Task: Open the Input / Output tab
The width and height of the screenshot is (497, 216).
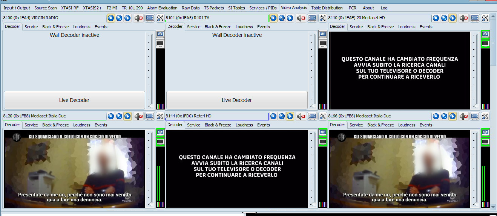Action: click(x=17, y=8)
